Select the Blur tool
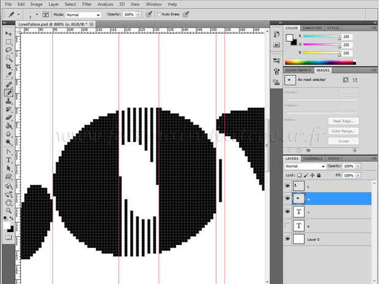This screenshot has width=379, height=284. pos(9,134)
